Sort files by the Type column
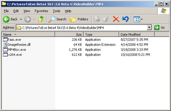Viewport: 171px width, 111px height. point(101,35)
